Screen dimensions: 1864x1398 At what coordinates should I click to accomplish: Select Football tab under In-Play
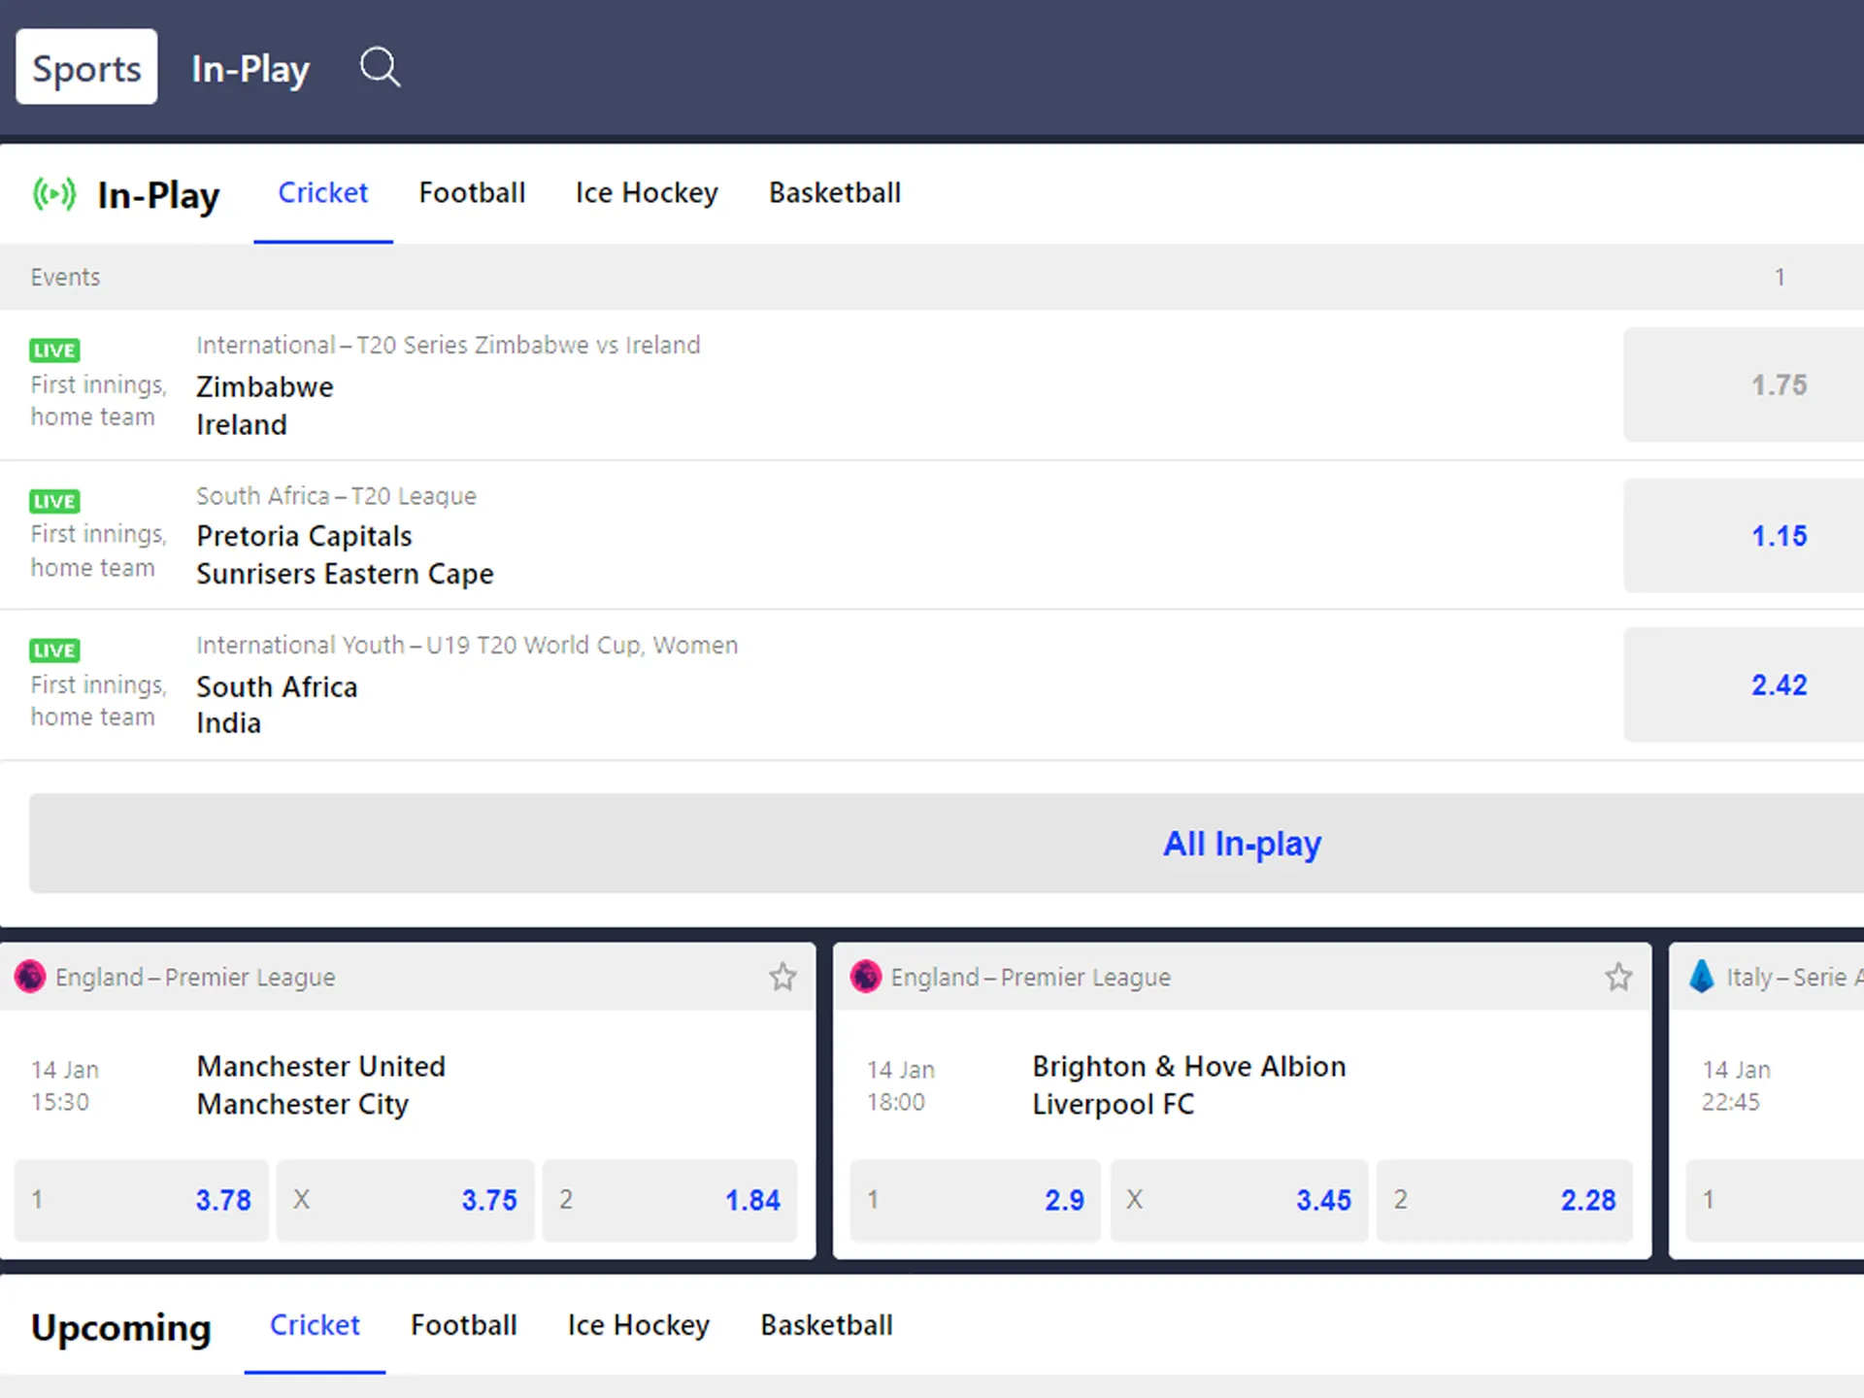472,193
